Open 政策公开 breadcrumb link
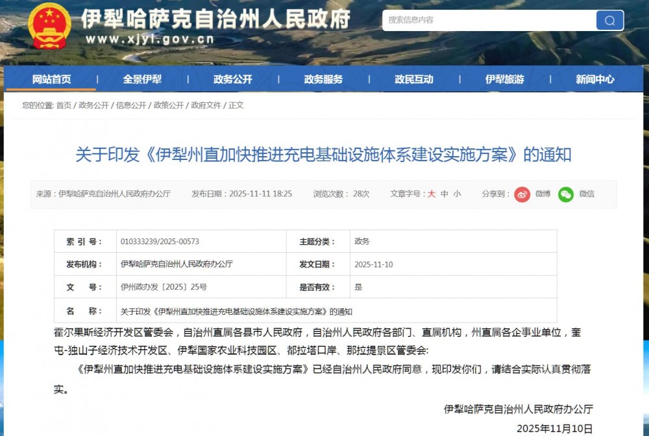Screen dimensions: 649x436 [169, 106]
